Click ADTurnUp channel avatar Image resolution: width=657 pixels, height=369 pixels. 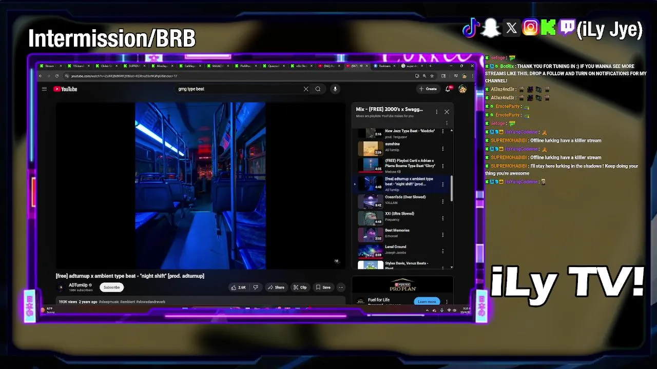(61, 288)
